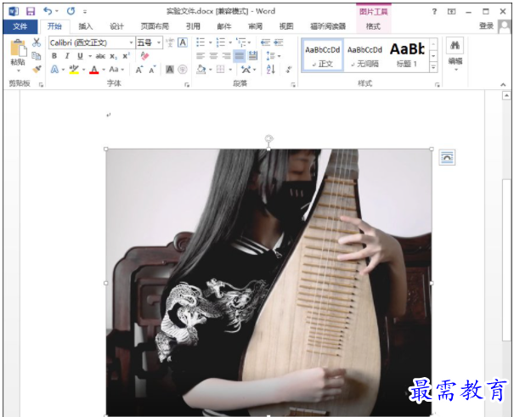
Task: Click the Clear Formatting eraser icon
Action: [144, 56]
